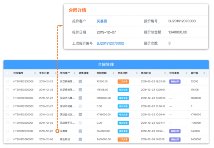The width and height of the screenshot is (214, 148).
Task: Sort table by 签约日期 column arrows
Action: coord(56,73)
